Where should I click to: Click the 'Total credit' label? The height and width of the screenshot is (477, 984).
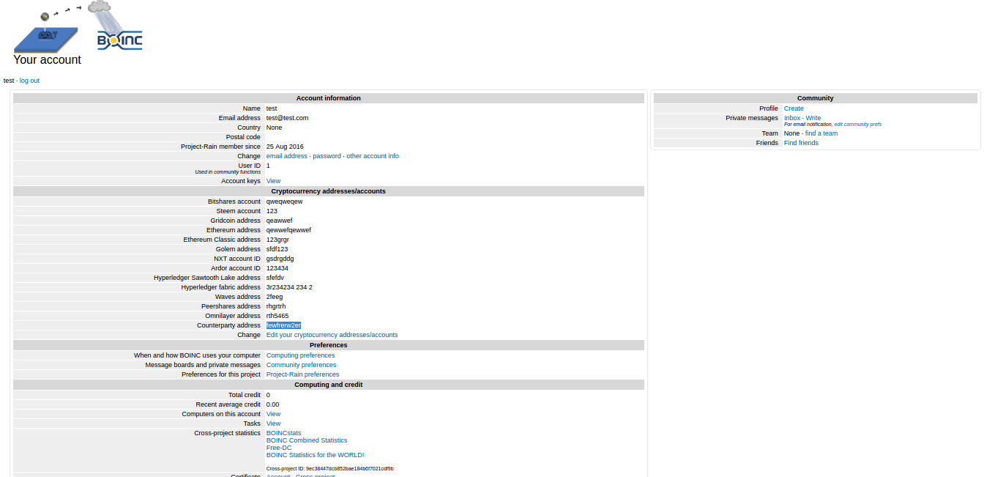(x=245, y=395)
